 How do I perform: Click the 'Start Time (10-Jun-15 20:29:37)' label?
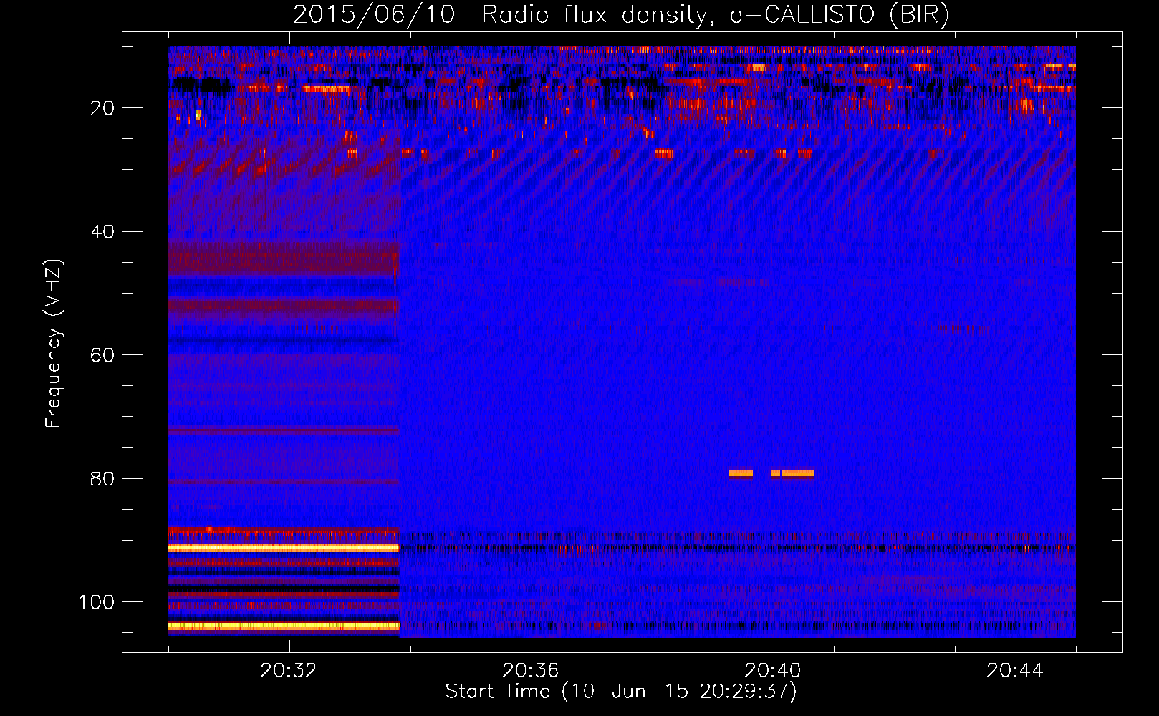(x=621, y=692)
